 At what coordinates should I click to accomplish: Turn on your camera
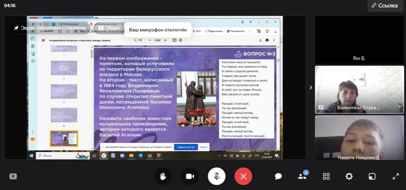point(190,176)
